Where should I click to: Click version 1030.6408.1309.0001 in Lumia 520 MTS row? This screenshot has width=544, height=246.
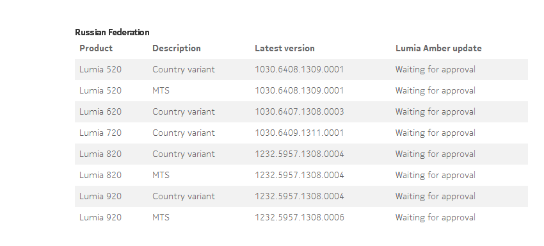point(300,91)
